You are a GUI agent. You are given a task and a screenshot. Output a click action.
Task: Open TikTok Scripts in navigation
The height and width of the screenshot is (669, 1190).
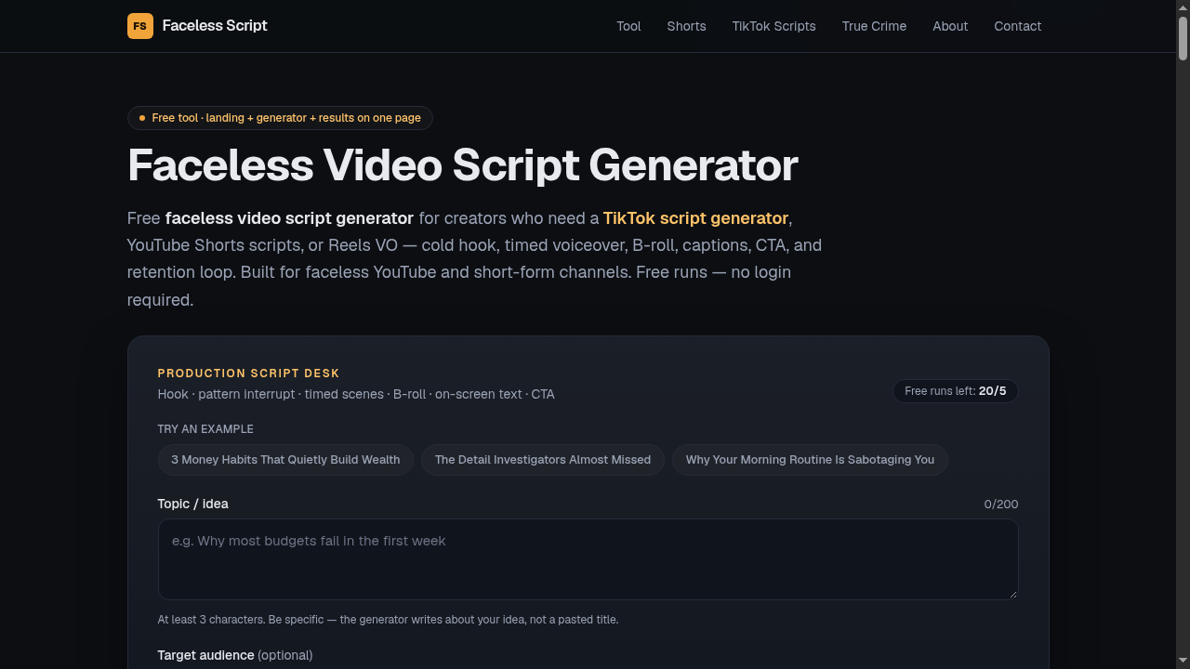(773, 26)
